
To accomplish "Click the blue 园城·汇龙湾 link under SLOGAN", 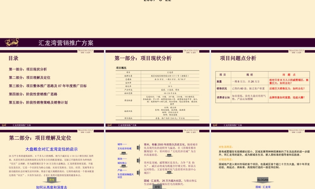I will click(x=263, y=186).
